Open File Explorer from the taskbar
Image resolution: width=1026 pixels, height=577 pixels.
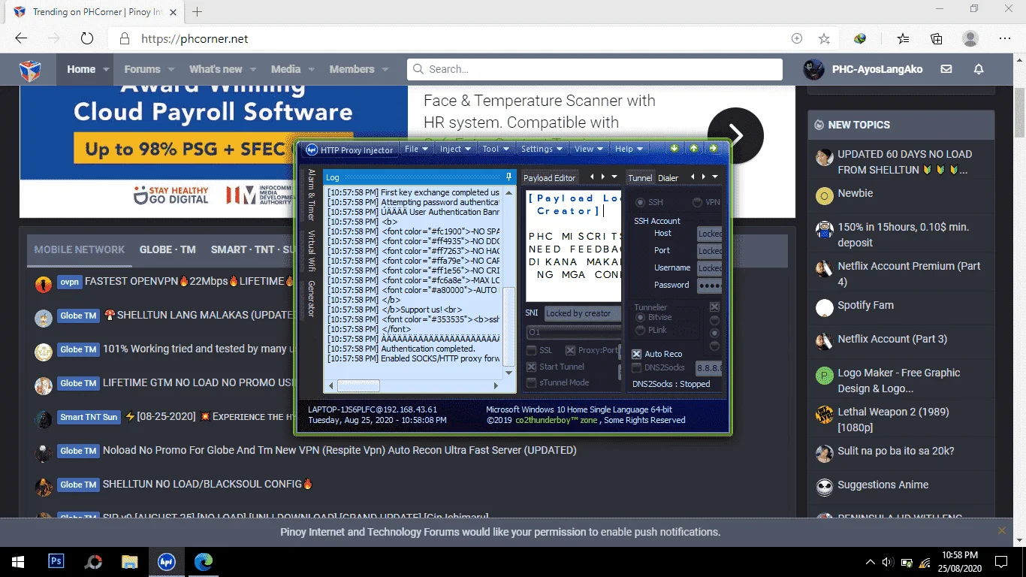tap(130, 561)
